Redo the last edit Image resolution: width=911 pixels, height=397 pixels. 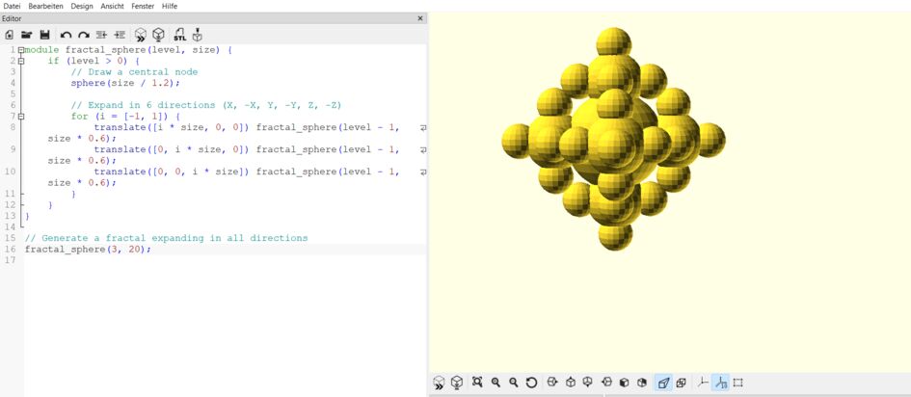click(84, 35)
